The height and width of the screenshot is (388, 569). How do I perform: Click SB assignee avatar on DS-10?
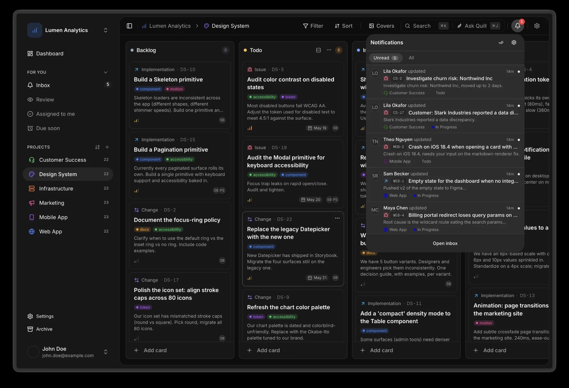click(x=222, y=120)
